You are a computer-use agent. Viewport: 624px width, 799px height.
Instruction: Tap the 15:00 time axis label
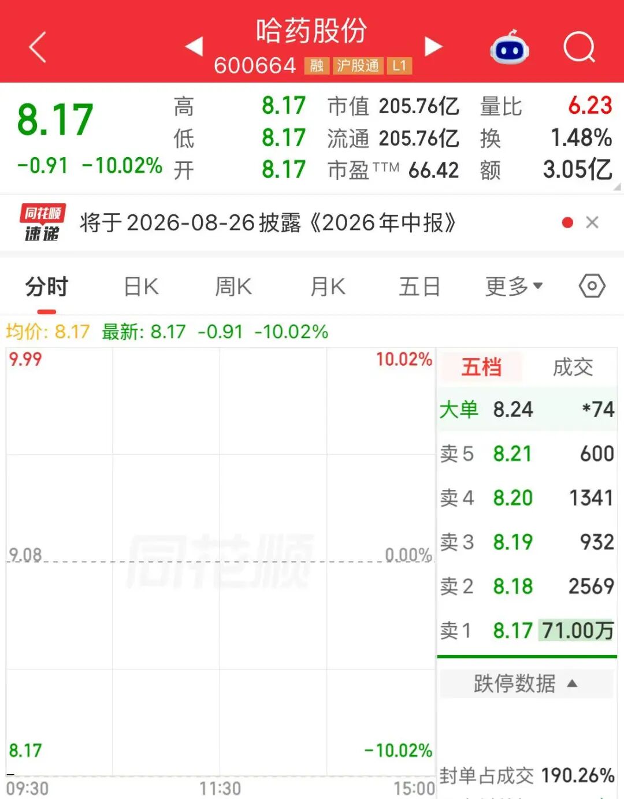click(x=414, y=789)
